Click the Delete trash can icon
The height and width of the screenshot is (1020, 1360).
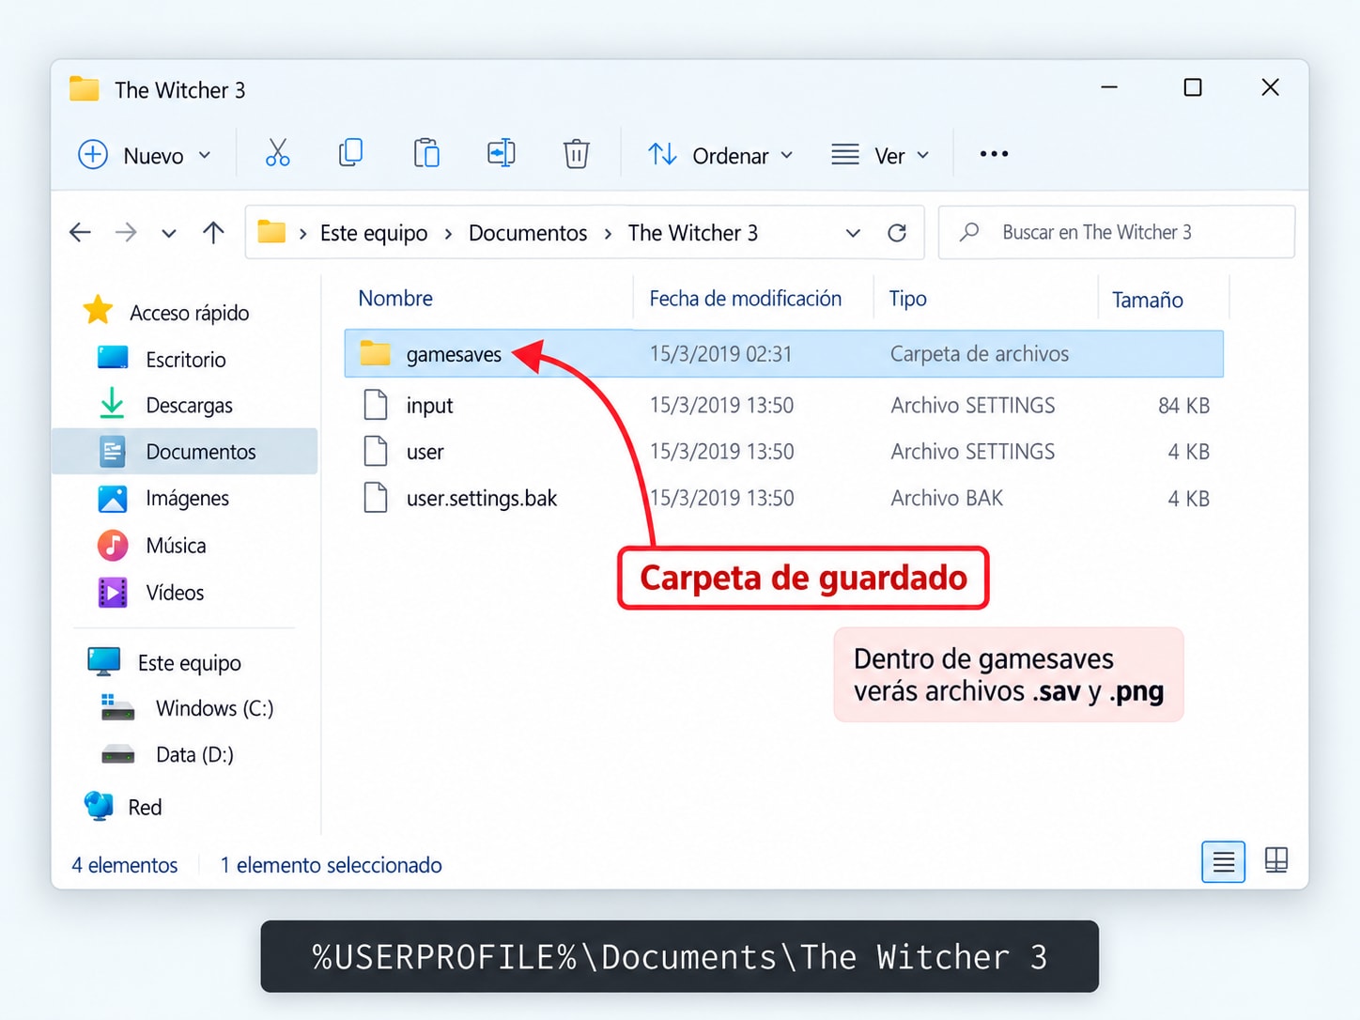576,153
